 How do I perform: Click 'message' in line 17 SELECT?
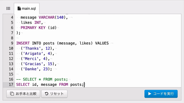click(x=49, y=84)
